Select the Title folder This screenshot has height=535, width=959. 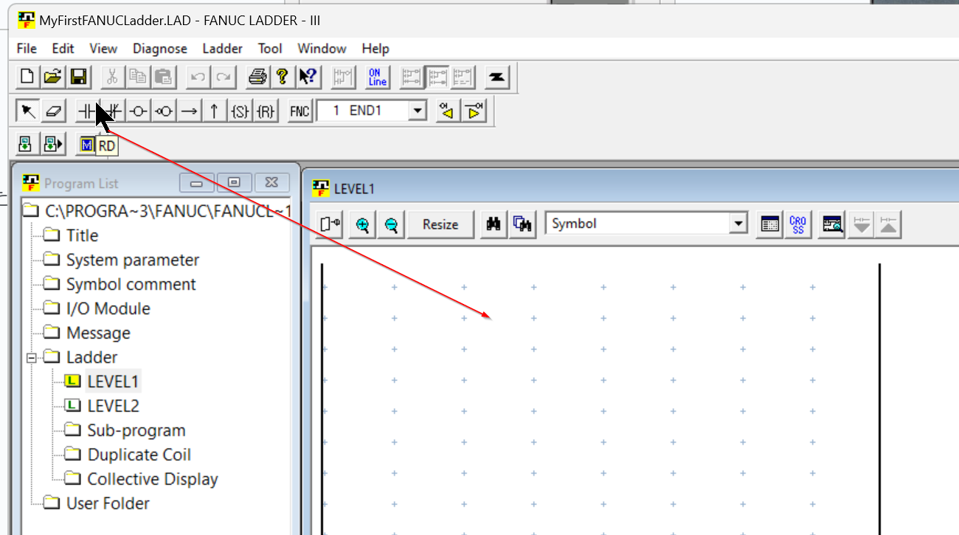tap(82, 235)
